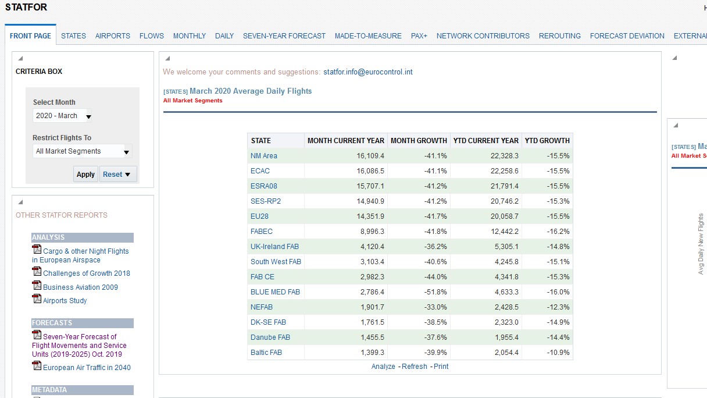This screenshot has height=398, width=707.
Task: Click BLUE MED FAB in the table
Action: click(x=276, y=292)
